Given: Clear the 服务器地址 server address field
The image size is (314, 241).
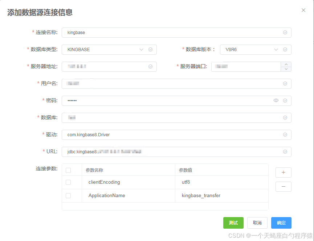Looking at the screenshot, I should (150, 66).
